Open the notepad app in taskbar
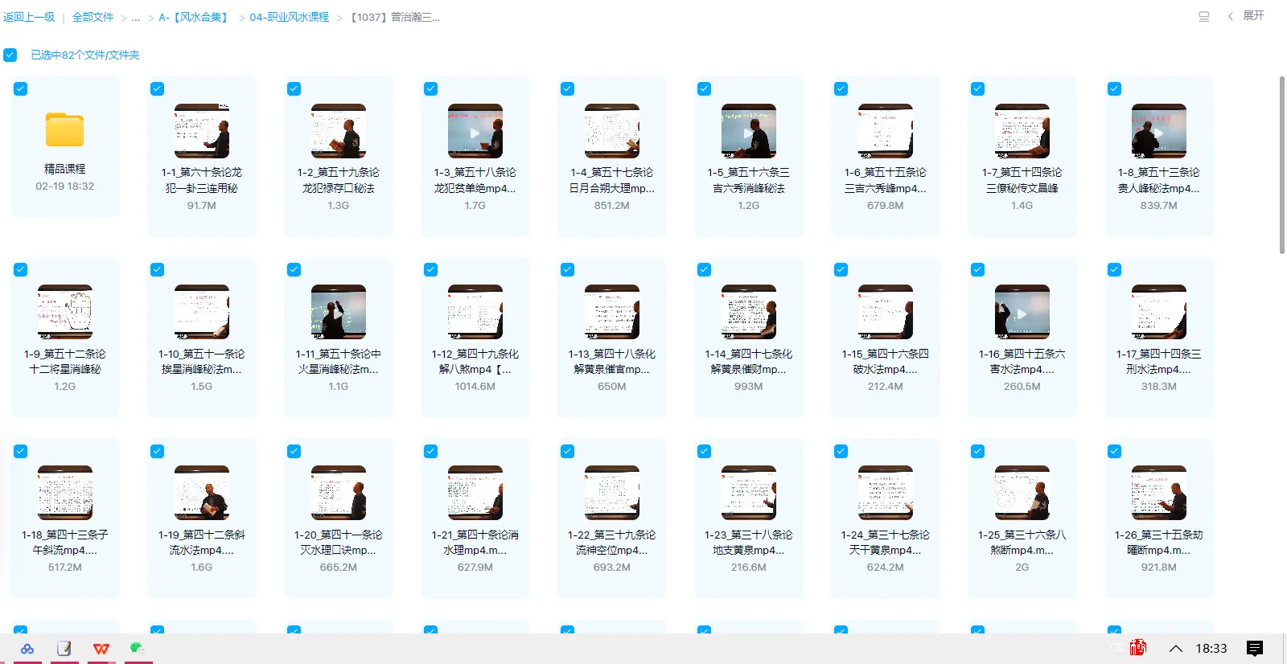The image size is (1287, 664). coord(64,649)
